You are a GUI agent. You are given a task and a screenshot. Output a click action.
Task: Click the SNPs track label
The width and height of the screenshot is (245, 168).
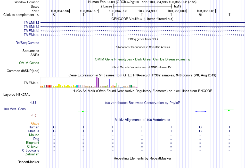point(35,55)
